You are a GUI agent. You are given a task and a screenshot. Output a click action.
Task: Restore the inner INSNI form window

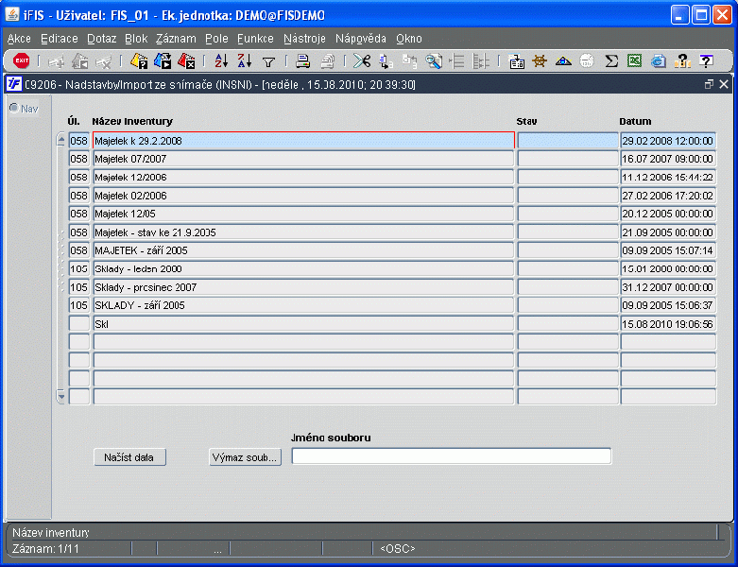709,84
